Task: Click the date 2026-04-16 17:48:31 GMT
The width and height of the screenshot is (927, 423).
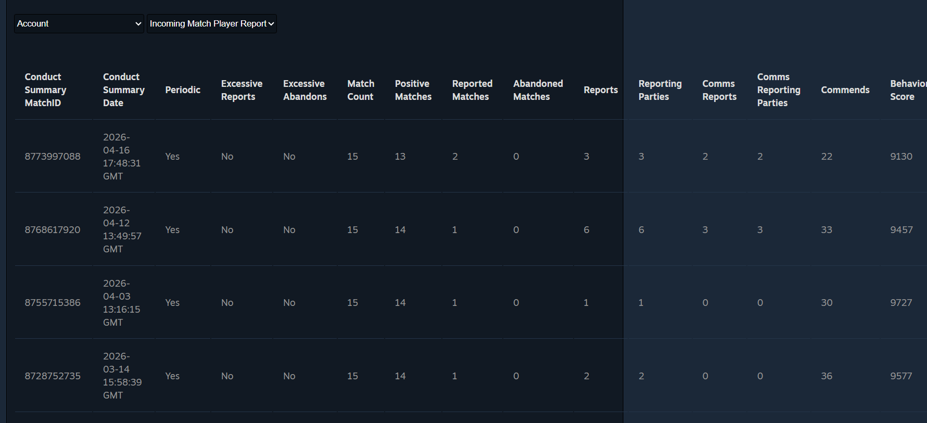Action: 122,157
